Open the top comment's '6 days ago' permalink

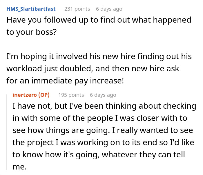pyautogui.click(x=109, y=9)
